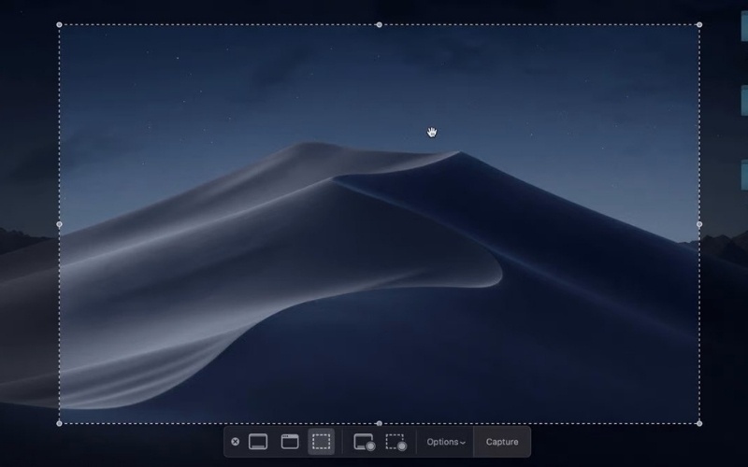This screenshot has width=748, height=467.
Task: Click the right-middle selection edge handle
Action: pyautogui.click(x=699, y=224)
